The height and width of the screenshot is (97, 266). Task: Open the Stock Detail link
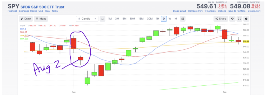click(x=179, y=11)
